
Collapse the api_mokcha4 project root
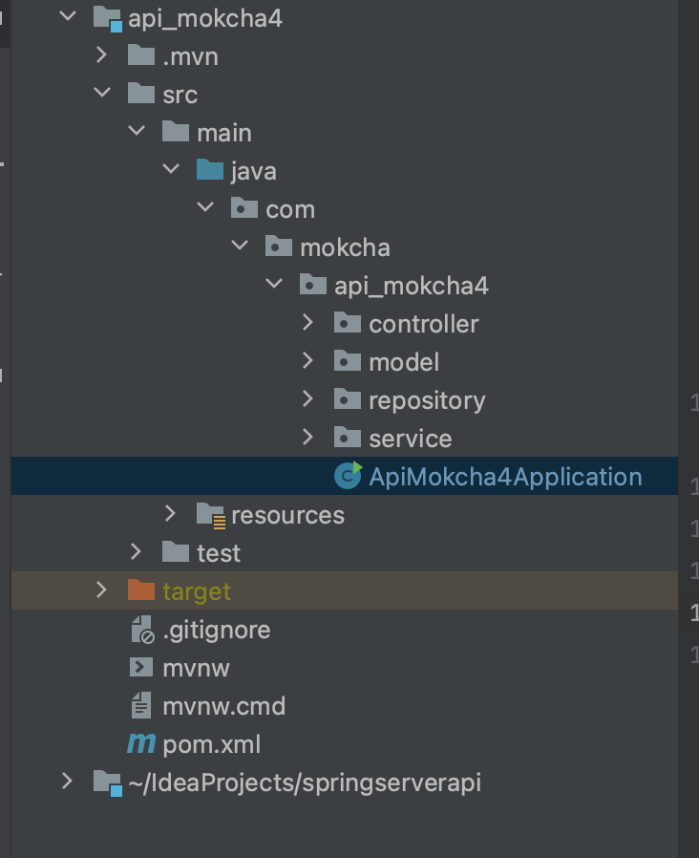65,16
